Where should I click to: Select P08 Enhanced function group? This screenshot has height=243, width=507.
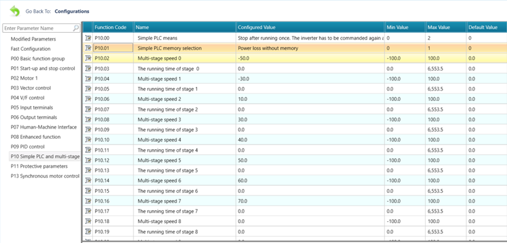(x=35, y=137)
